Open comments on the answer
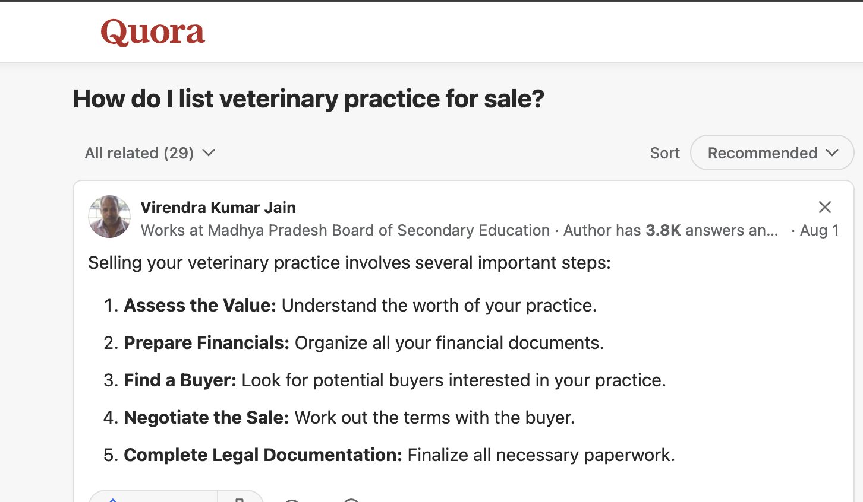Screen dimensions: 863x502 click(292, 500)
